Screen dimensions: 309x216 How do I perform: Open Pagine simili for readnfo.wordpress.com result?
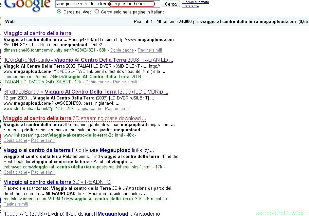pos(16,204)
